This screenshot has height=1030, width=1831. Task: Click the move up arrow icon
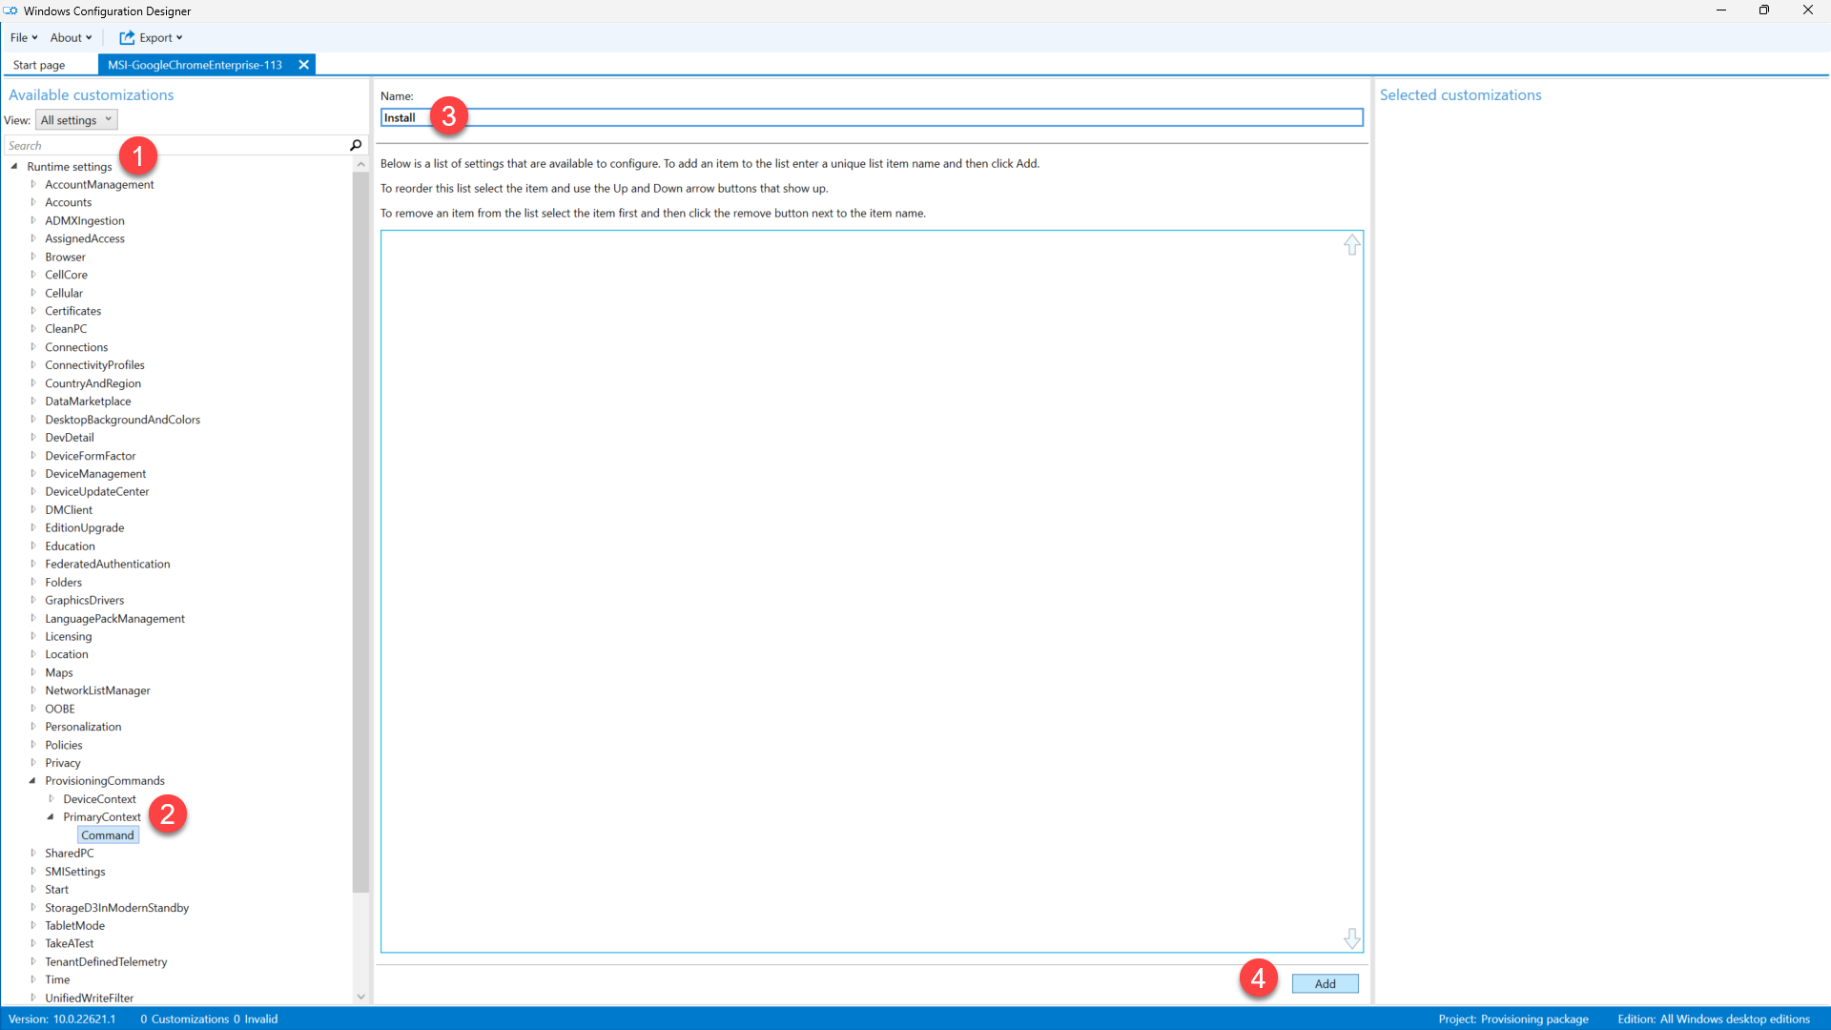tap(1351, 245)
